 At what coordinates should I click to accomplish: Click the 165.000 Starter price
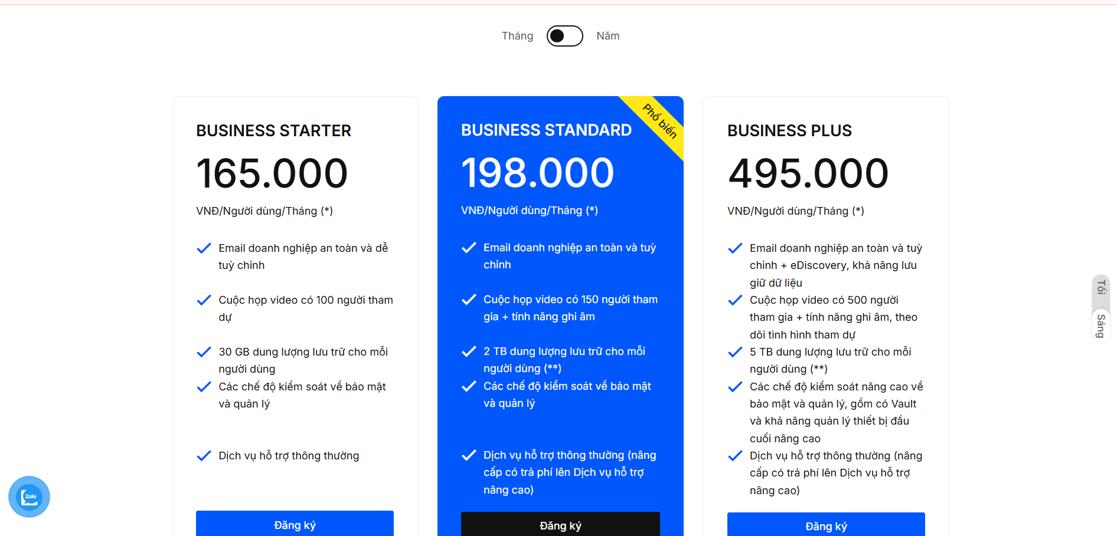[272, 173]
